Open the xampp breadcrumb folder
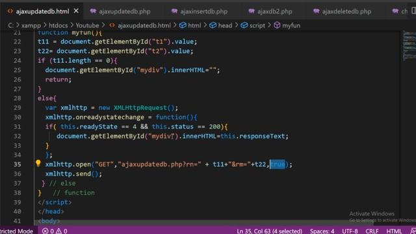 [31, 25]
